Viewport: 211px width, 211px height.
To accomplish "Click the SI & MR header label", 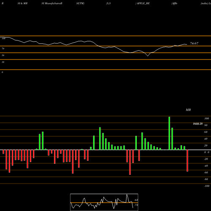I will click(x=22, y=3).
